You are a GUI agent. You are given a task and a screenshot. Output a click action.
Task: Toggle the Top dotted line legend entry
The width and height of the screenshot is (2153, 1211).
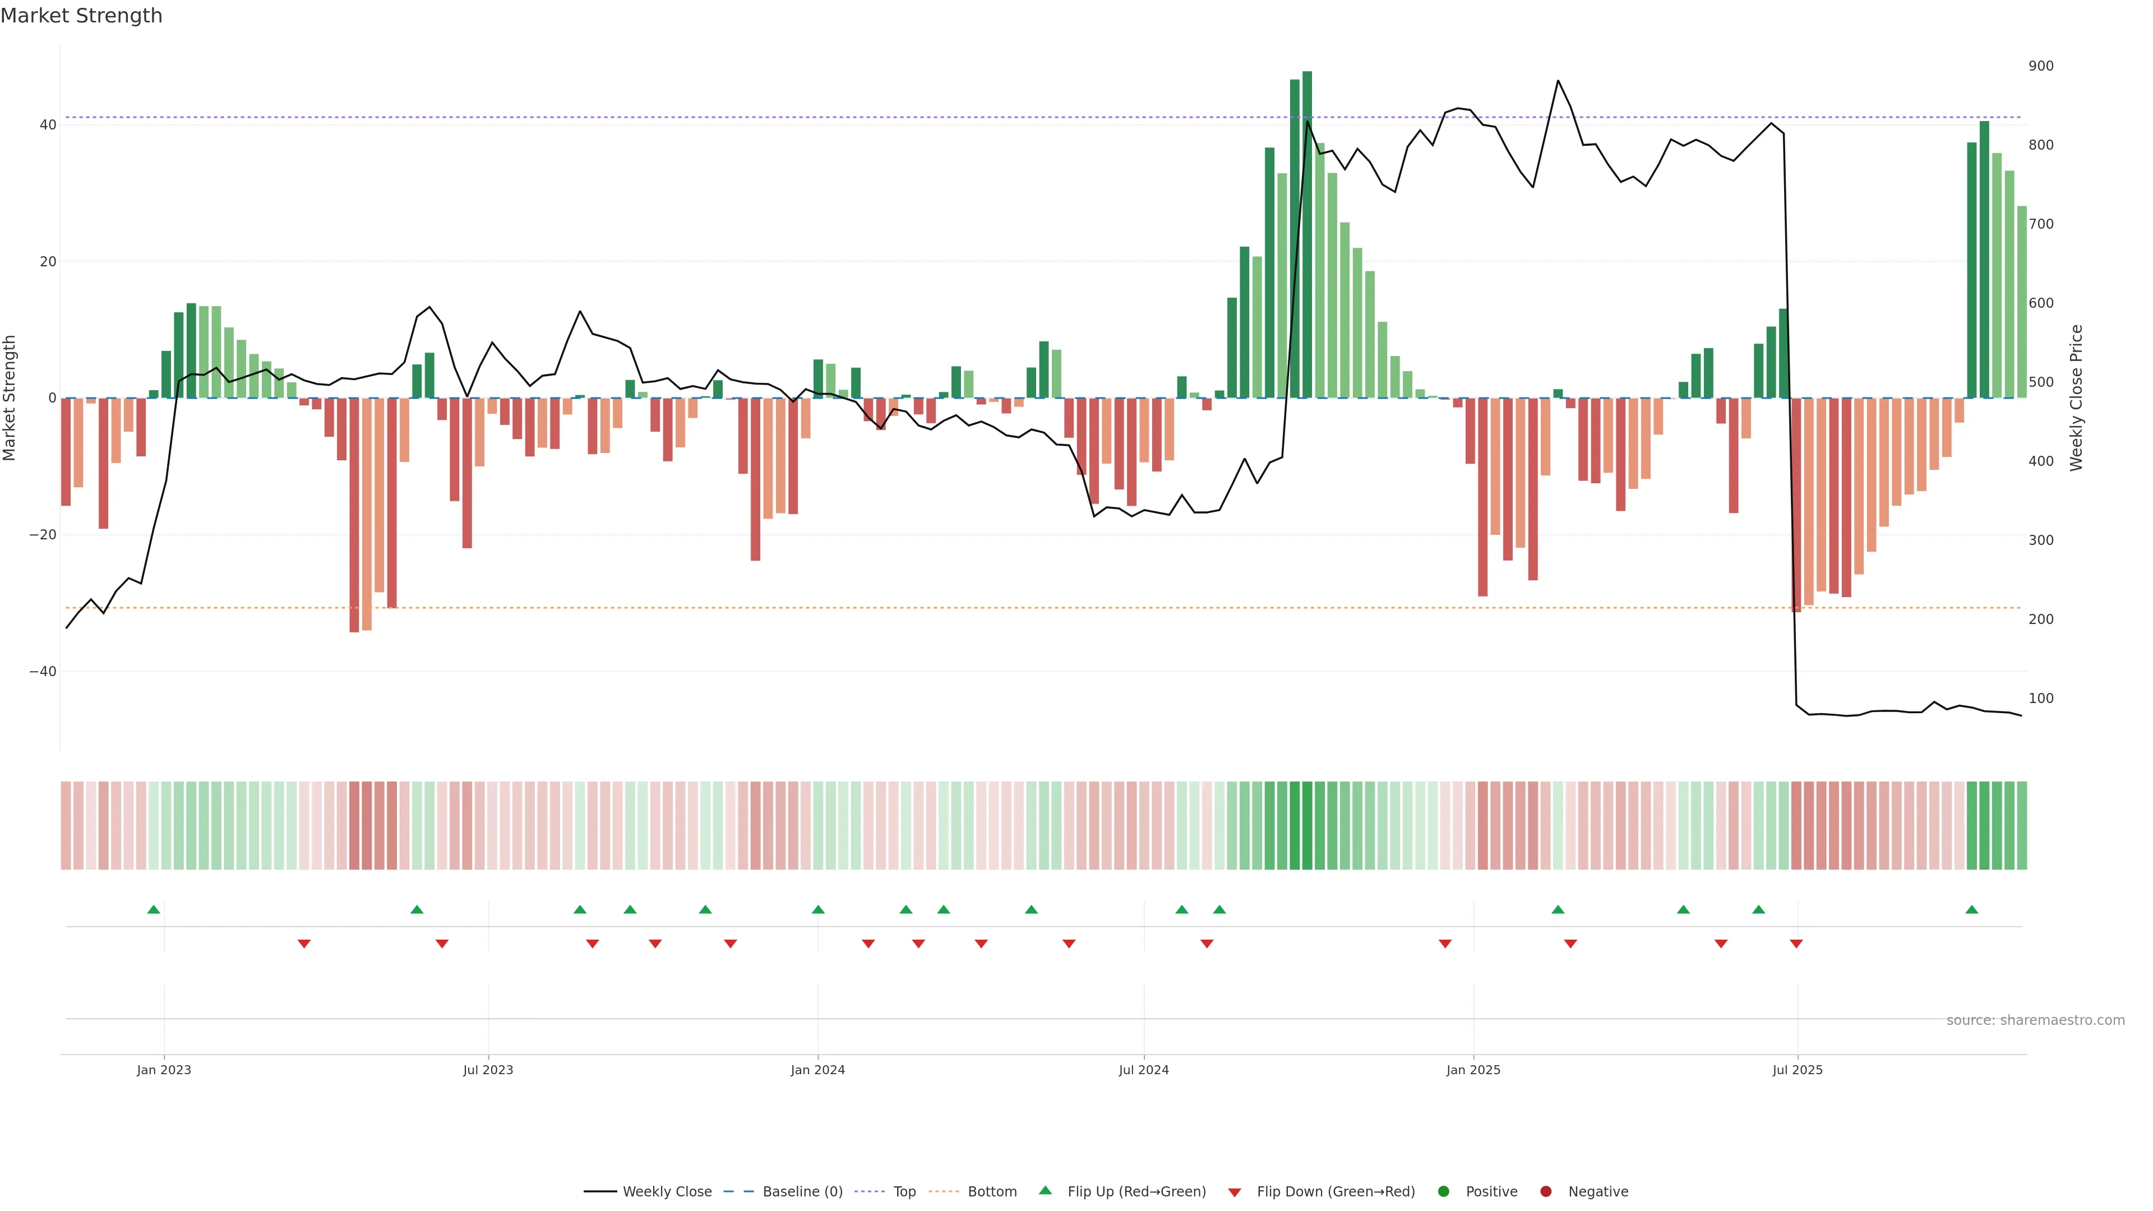pos(903,1192)
